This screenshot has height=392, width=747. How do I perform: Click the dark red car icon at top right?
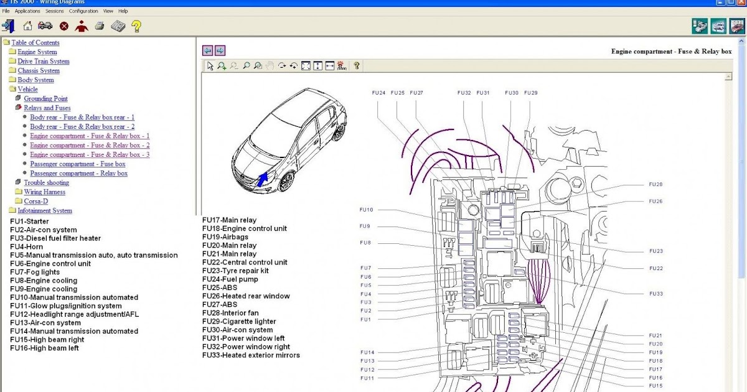point(736,26)
